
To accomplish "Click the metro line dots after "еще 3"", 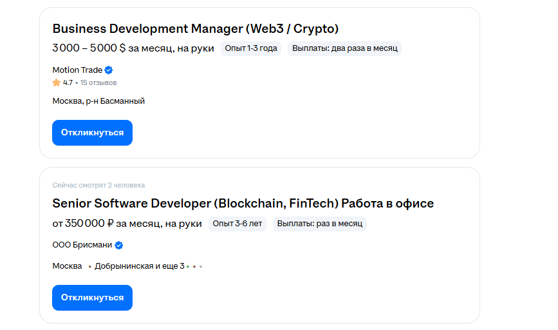I will [194, 266].
